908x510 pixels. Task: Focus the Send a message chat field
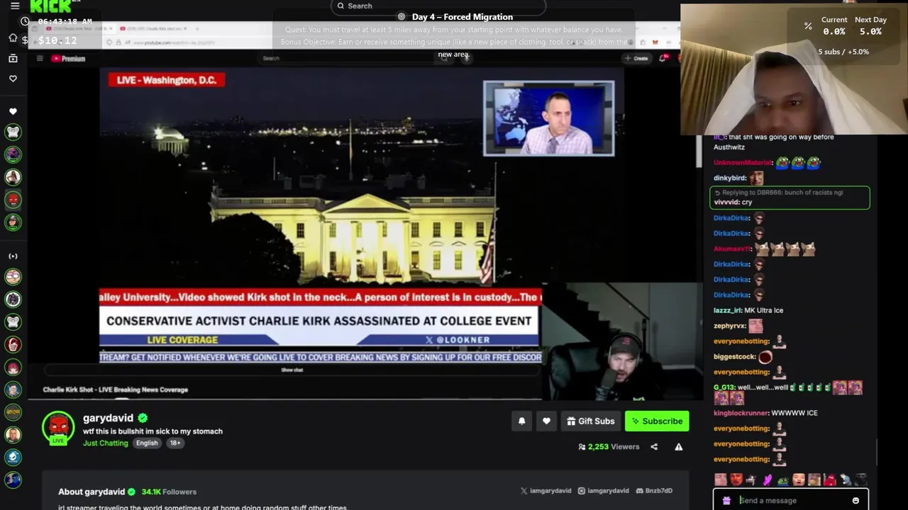pos(791,500)
